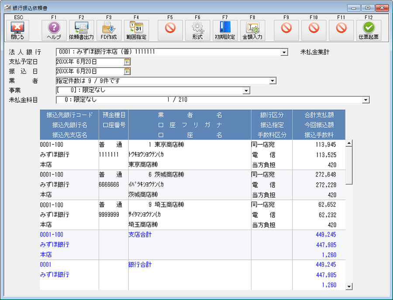This screenshot has width=393, height=300.
Task: Click the blue 0001 bank total code
Action: 45,265
